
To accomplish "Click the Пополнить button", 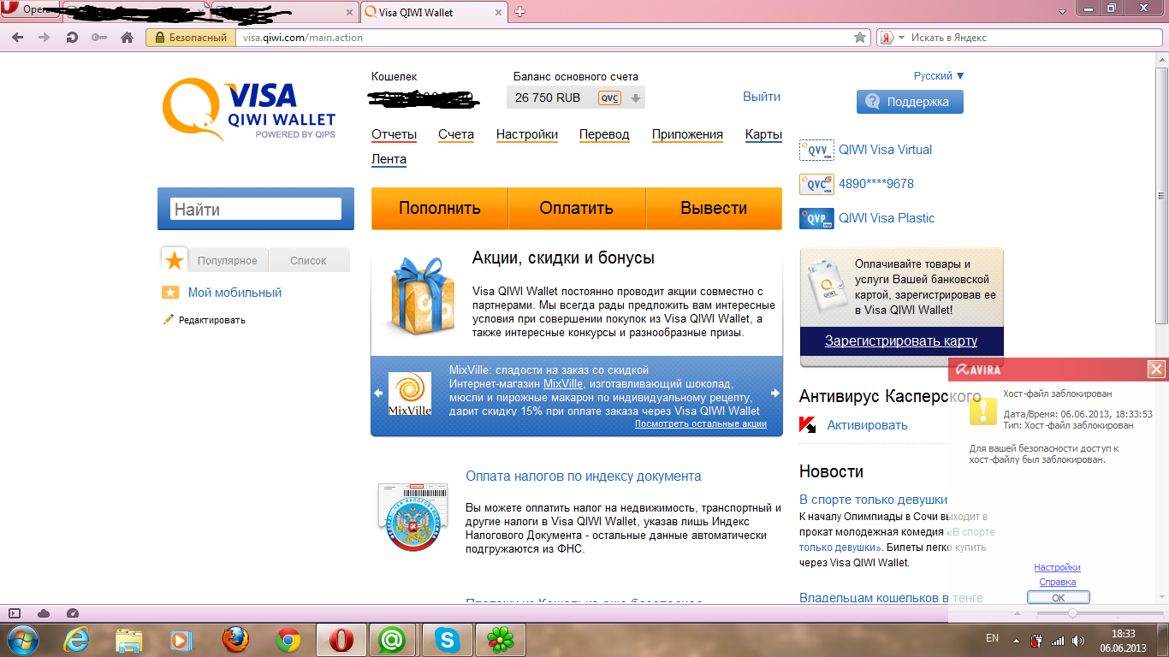I will [440, 208].
